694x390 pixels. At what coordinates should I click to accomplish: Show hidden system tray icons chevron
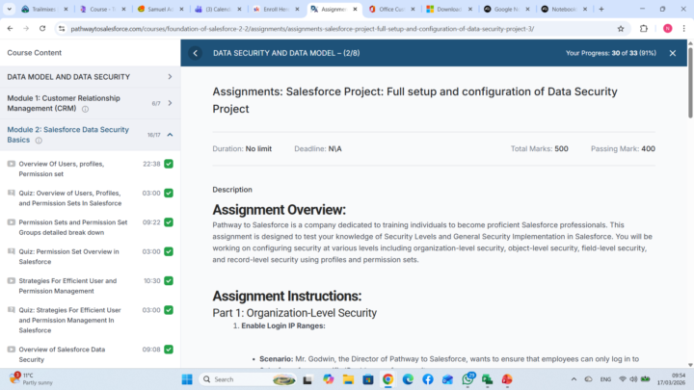pyautogui.click(x=574, y=379)
